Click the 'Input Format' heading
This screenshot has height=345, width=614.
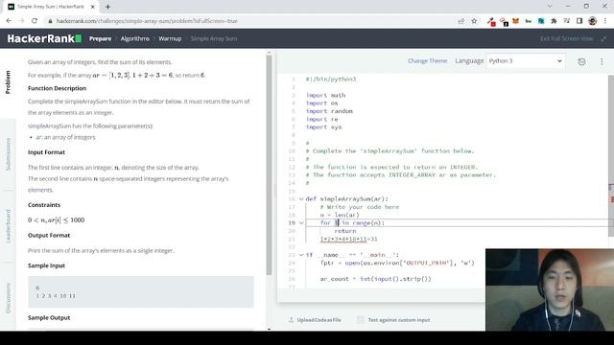click(46, 152)
